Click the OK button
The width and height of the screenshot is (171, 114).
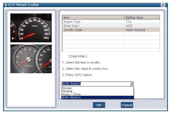(x=99, y=105)
